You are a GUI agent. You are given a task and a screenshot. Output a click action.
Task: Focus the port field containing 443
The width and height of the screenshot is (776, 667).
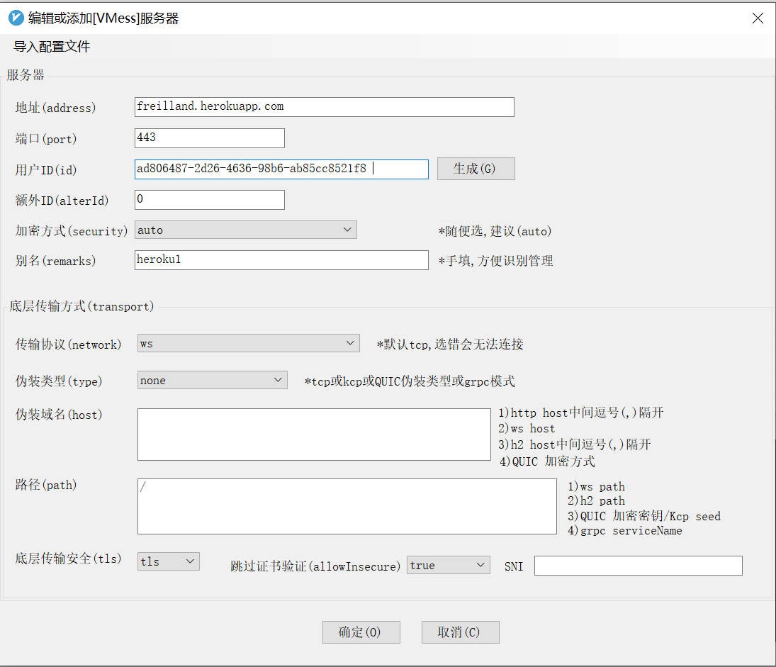tap(209, 138)
